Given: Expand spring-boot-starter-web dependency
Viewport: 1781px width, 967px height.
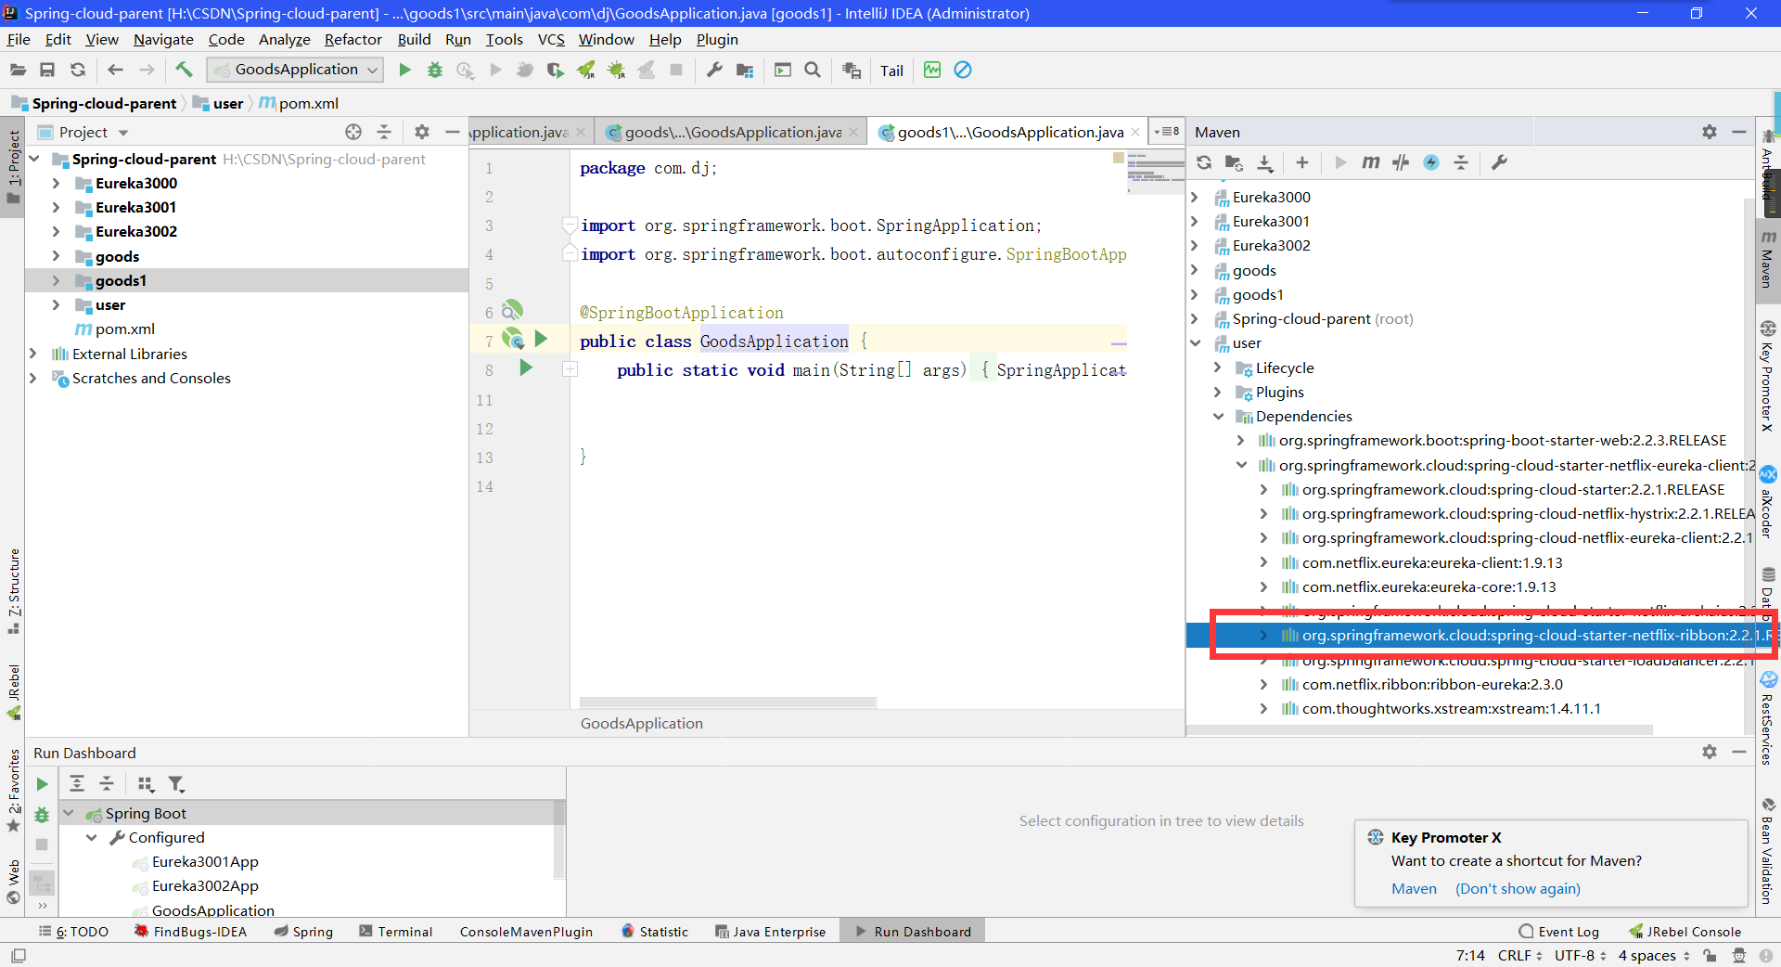Looking at the screenshot, I should pyautogui.click(x=1241, y=440).
